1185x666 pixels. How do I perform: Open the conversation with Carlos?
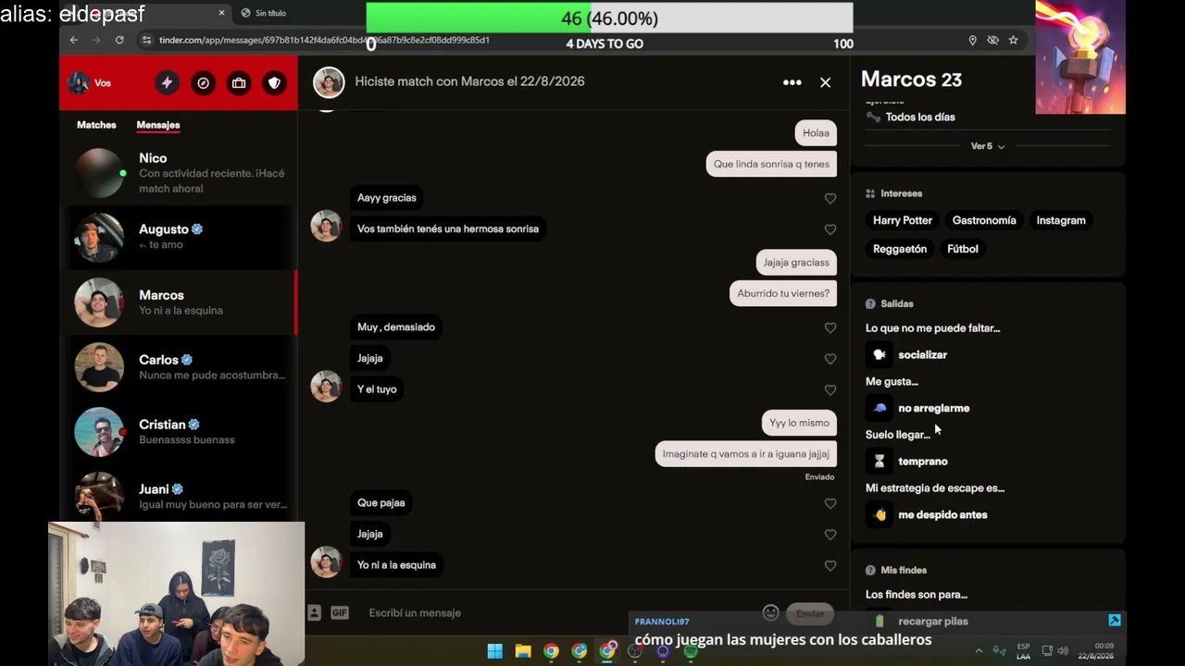[x=179, y=367]
